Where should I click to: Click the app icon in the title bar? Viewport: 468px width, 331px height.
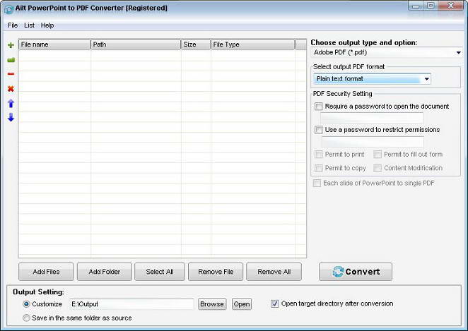(8, 8)
